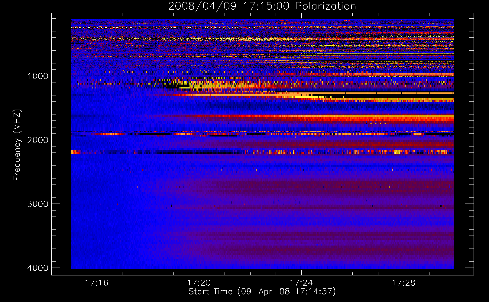Click the plot title '2008/04/09 17:15:00 Polarization'
Screen dimensions: 489x302
point(262,6)
